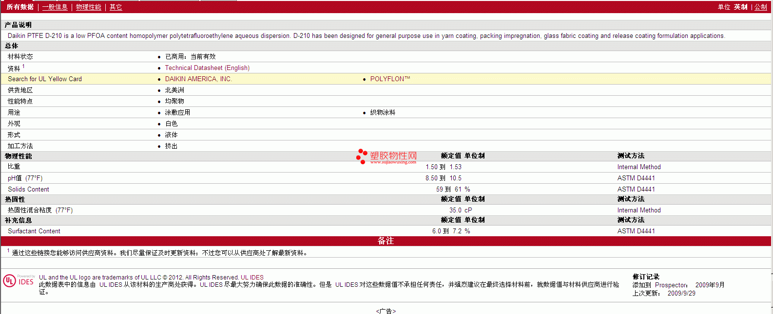Open the POLYFLON™ link
This screenshot has width=773, height=314.
pos(390,79)
